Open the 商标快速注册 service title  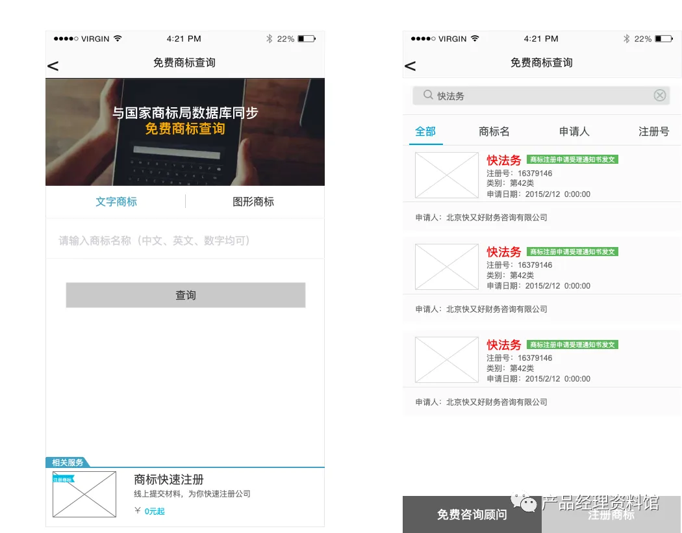[169, 480]
